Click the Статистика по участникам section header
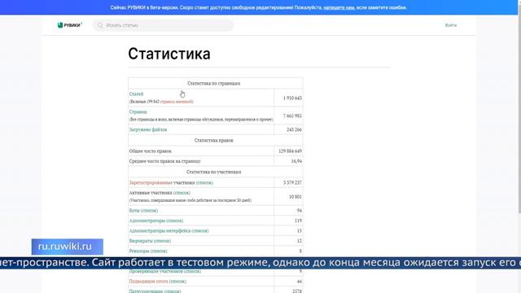 pos(213,172)
